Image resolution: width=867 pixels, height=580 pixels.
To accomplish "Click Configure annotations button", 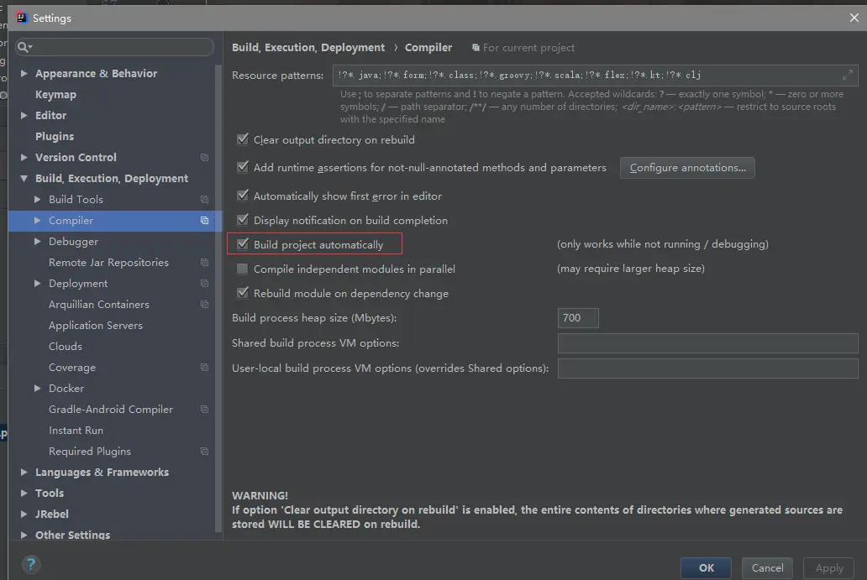I will pyautogui.click(x=687, y=167).
